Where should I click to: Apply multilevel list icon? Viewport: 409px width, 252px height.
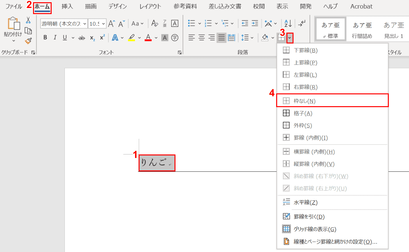pos(225,23)
